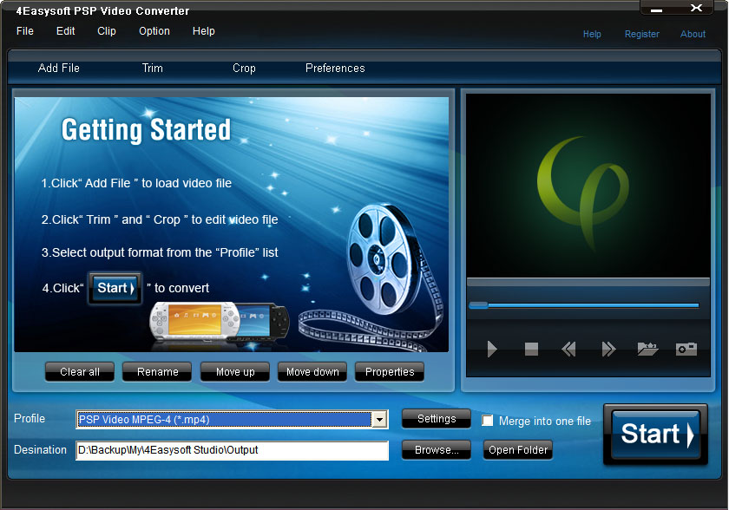The height and width of the screenshot is (510, 729).
Task: Open the Clip menu
Action: pyautogui.click(x=107, y=31)
